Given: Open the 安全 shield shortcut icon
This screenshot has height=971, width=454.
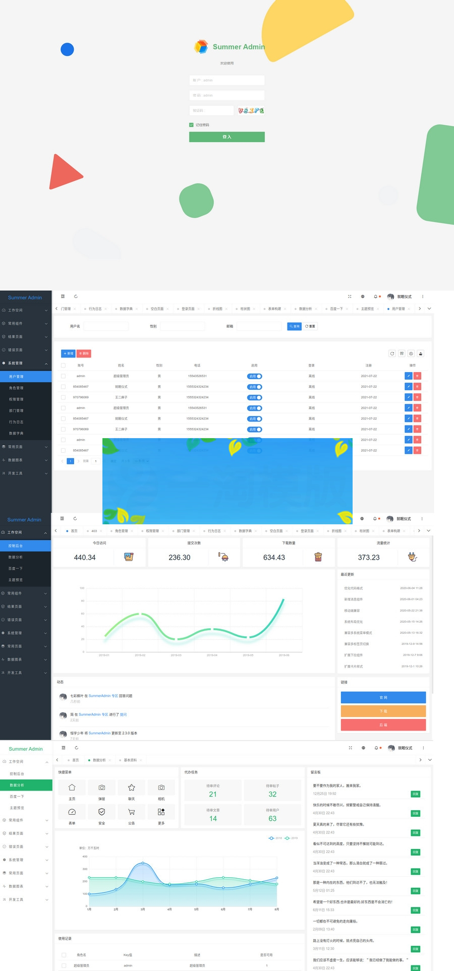Looking at the screenshot, I should (x=101, y=812).
